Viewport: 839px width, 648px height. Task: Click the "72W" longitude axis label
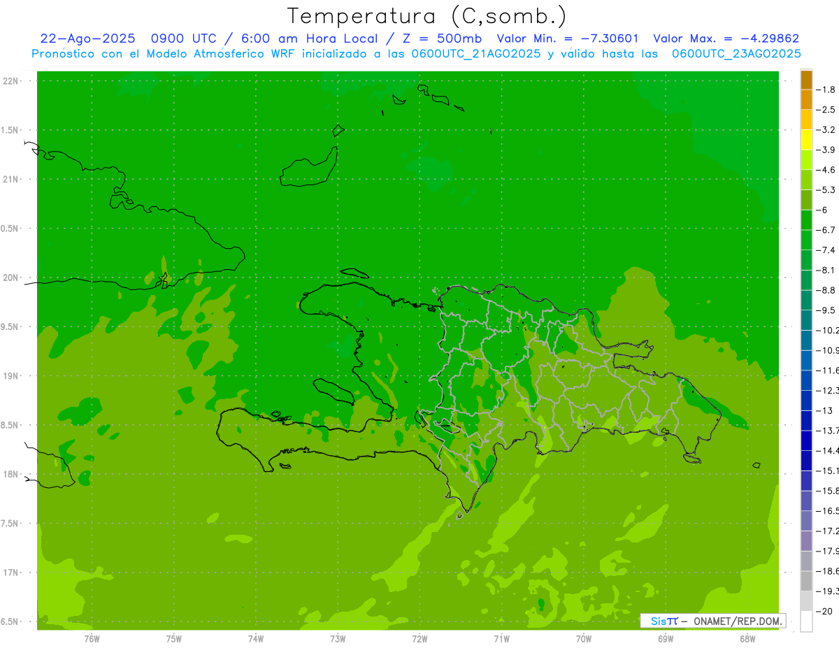(419, 639)
